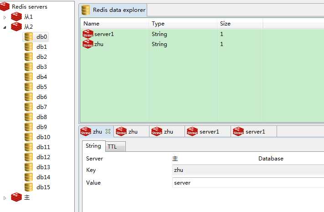Viewport: 324px width, 212px height.
Task: Click the Database label in the editor
Action: pyautogui.click(x=271, y=159)
